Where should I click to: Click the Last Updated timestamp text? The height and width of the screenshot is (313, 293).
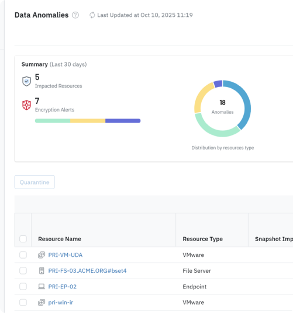pyautogui.click(x=145, y=15)
